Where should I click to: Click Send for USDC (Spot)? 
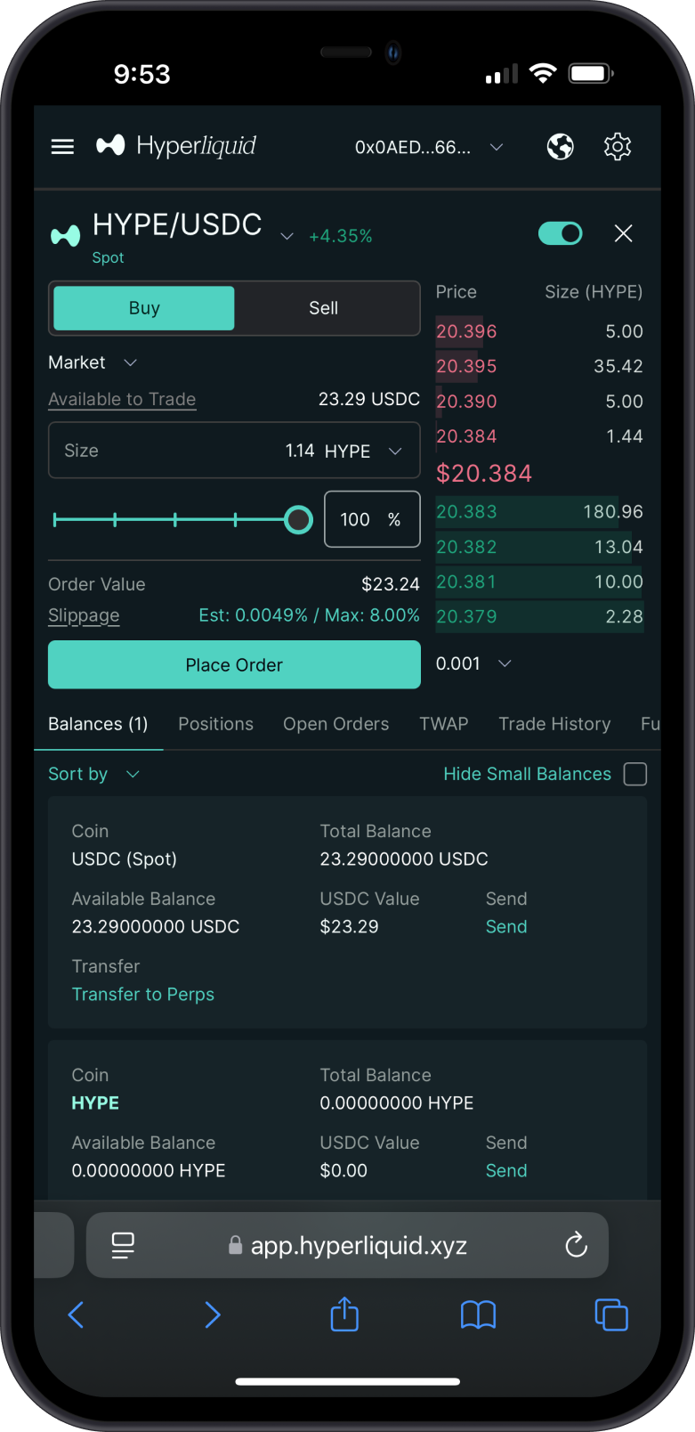coord(506,926)
